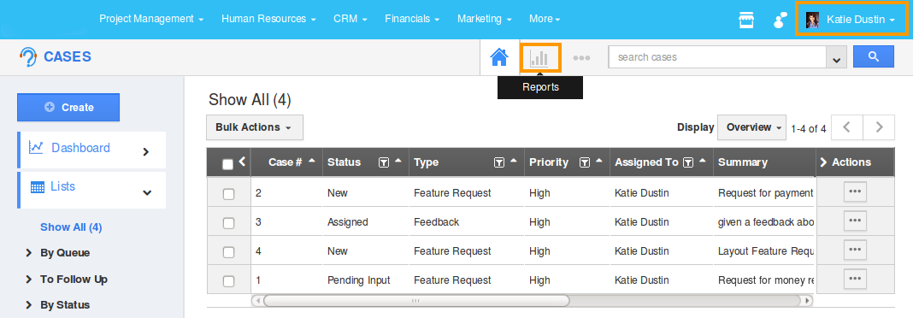Open the Overview display dropdown
This screenshot has width=913, height=318.
pos(752,127)
